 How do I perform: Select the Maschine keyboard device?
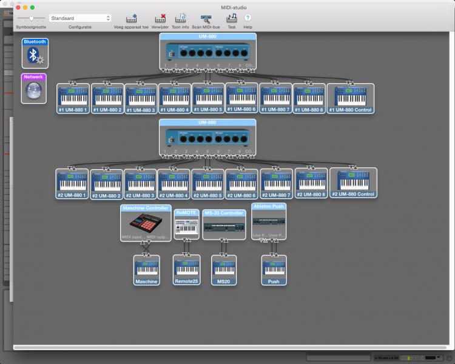coord(147,271)
